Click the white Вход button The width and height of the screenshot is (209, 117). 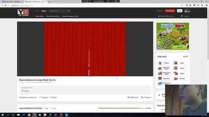(180, 11)
